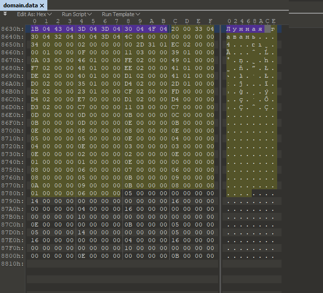Viewport: 323px width, 293px height.
Task: Open the Run Template dropdown
Action: click(121, 14)
